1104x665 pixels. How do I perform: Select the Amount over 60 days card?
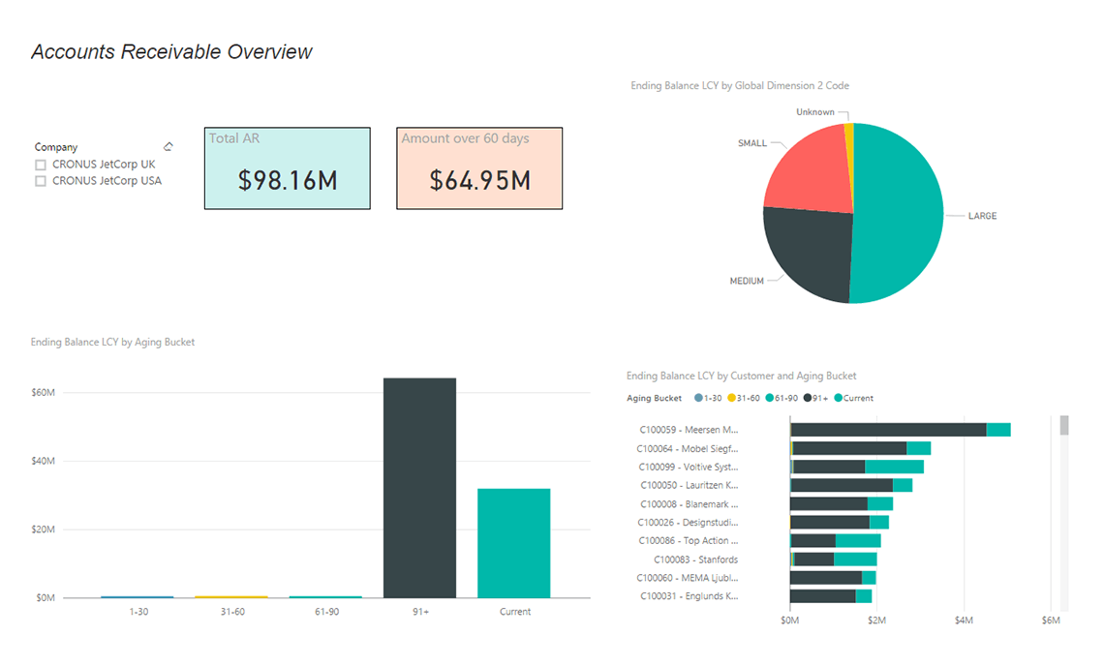479,168
